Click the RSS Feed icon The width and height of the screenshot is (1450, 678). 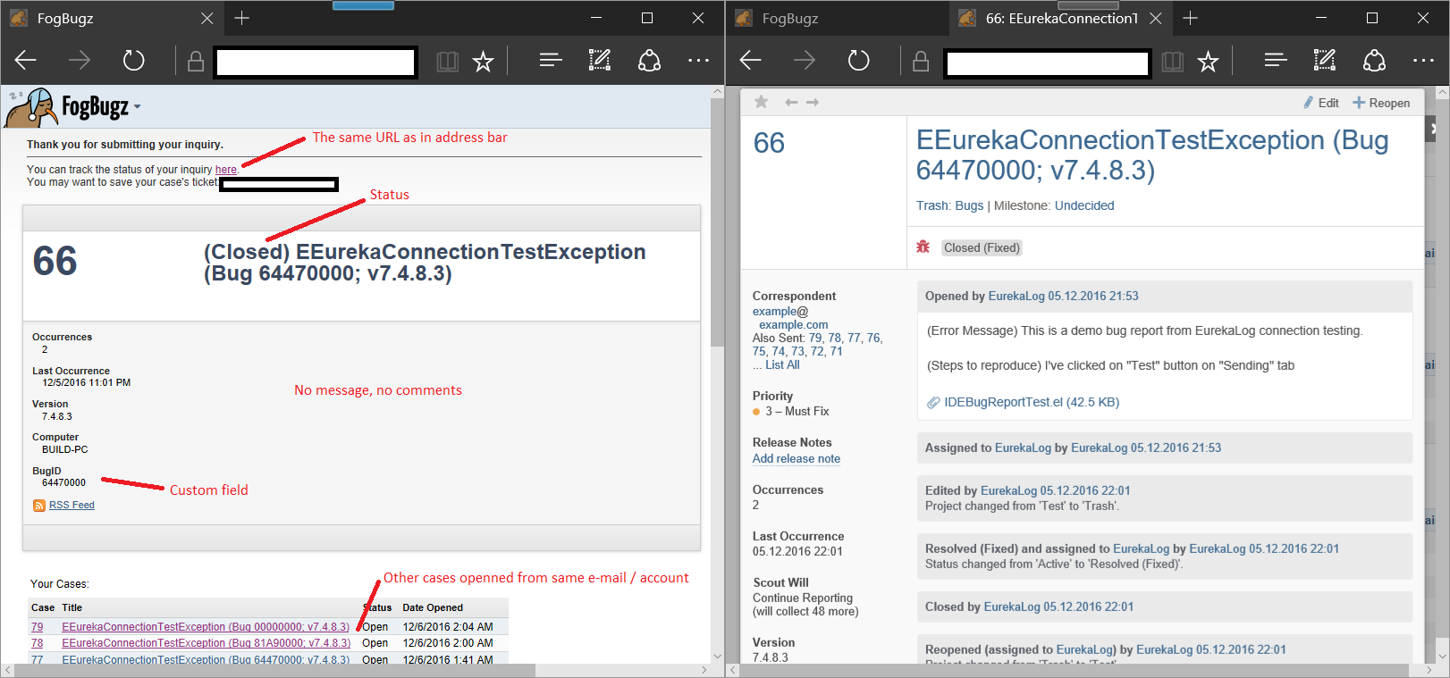(39, 506)
